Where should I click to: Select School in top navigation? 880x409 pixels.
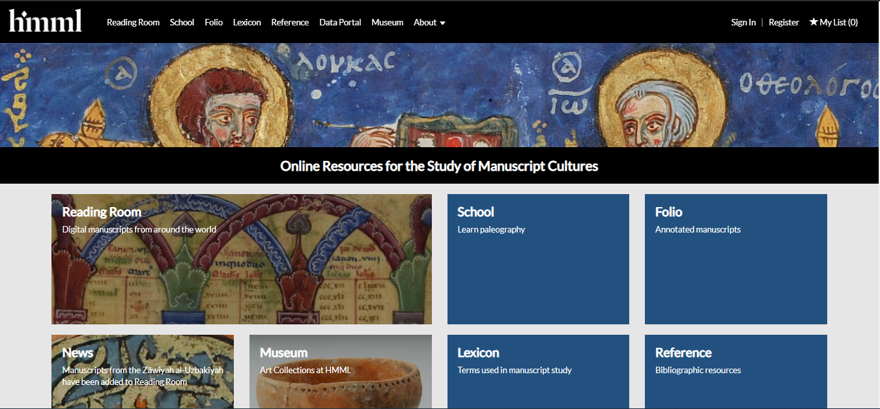point(182,22)
